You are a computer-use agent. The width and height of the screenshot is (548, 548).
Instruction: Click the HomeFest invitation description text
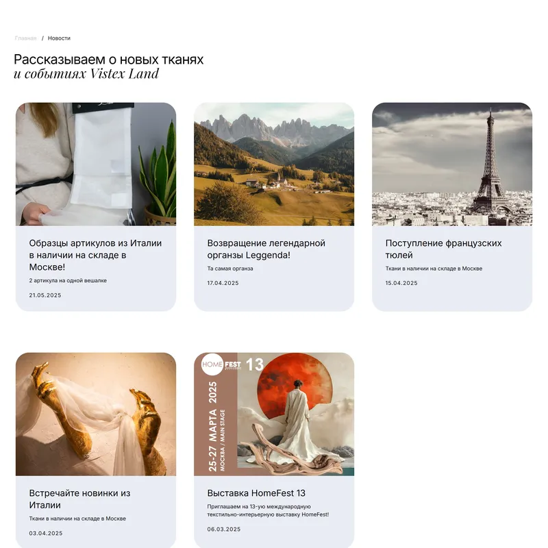tap(268, 510)
